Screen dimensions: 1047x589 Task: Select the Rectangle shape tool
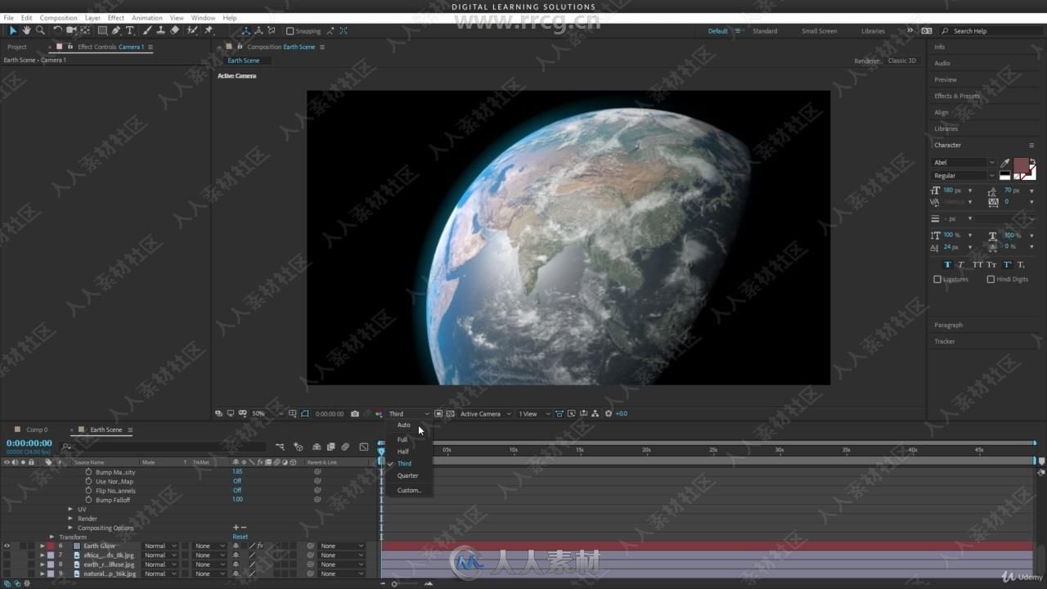point(102,30)
